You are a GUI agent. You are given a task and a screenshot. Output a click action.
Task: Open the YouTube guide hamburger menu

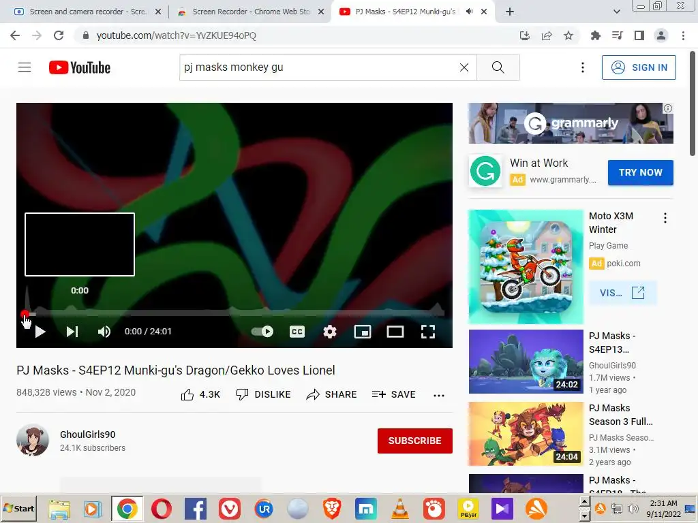25,67
